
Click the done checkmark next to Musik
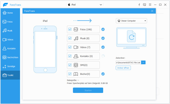[x=103, y=38]
